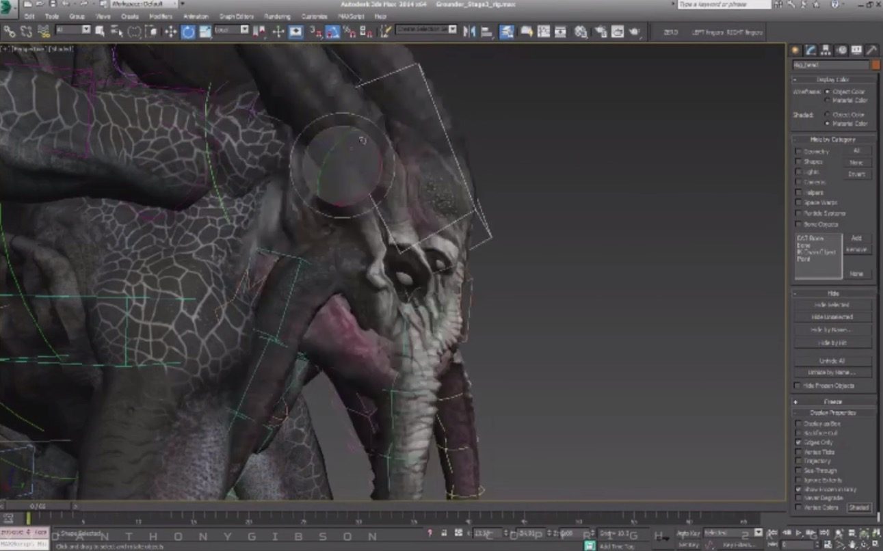This screenshot has height=551, width=883.
Task: Activate Select and Move tool
Action: click(x=170, y=31)
